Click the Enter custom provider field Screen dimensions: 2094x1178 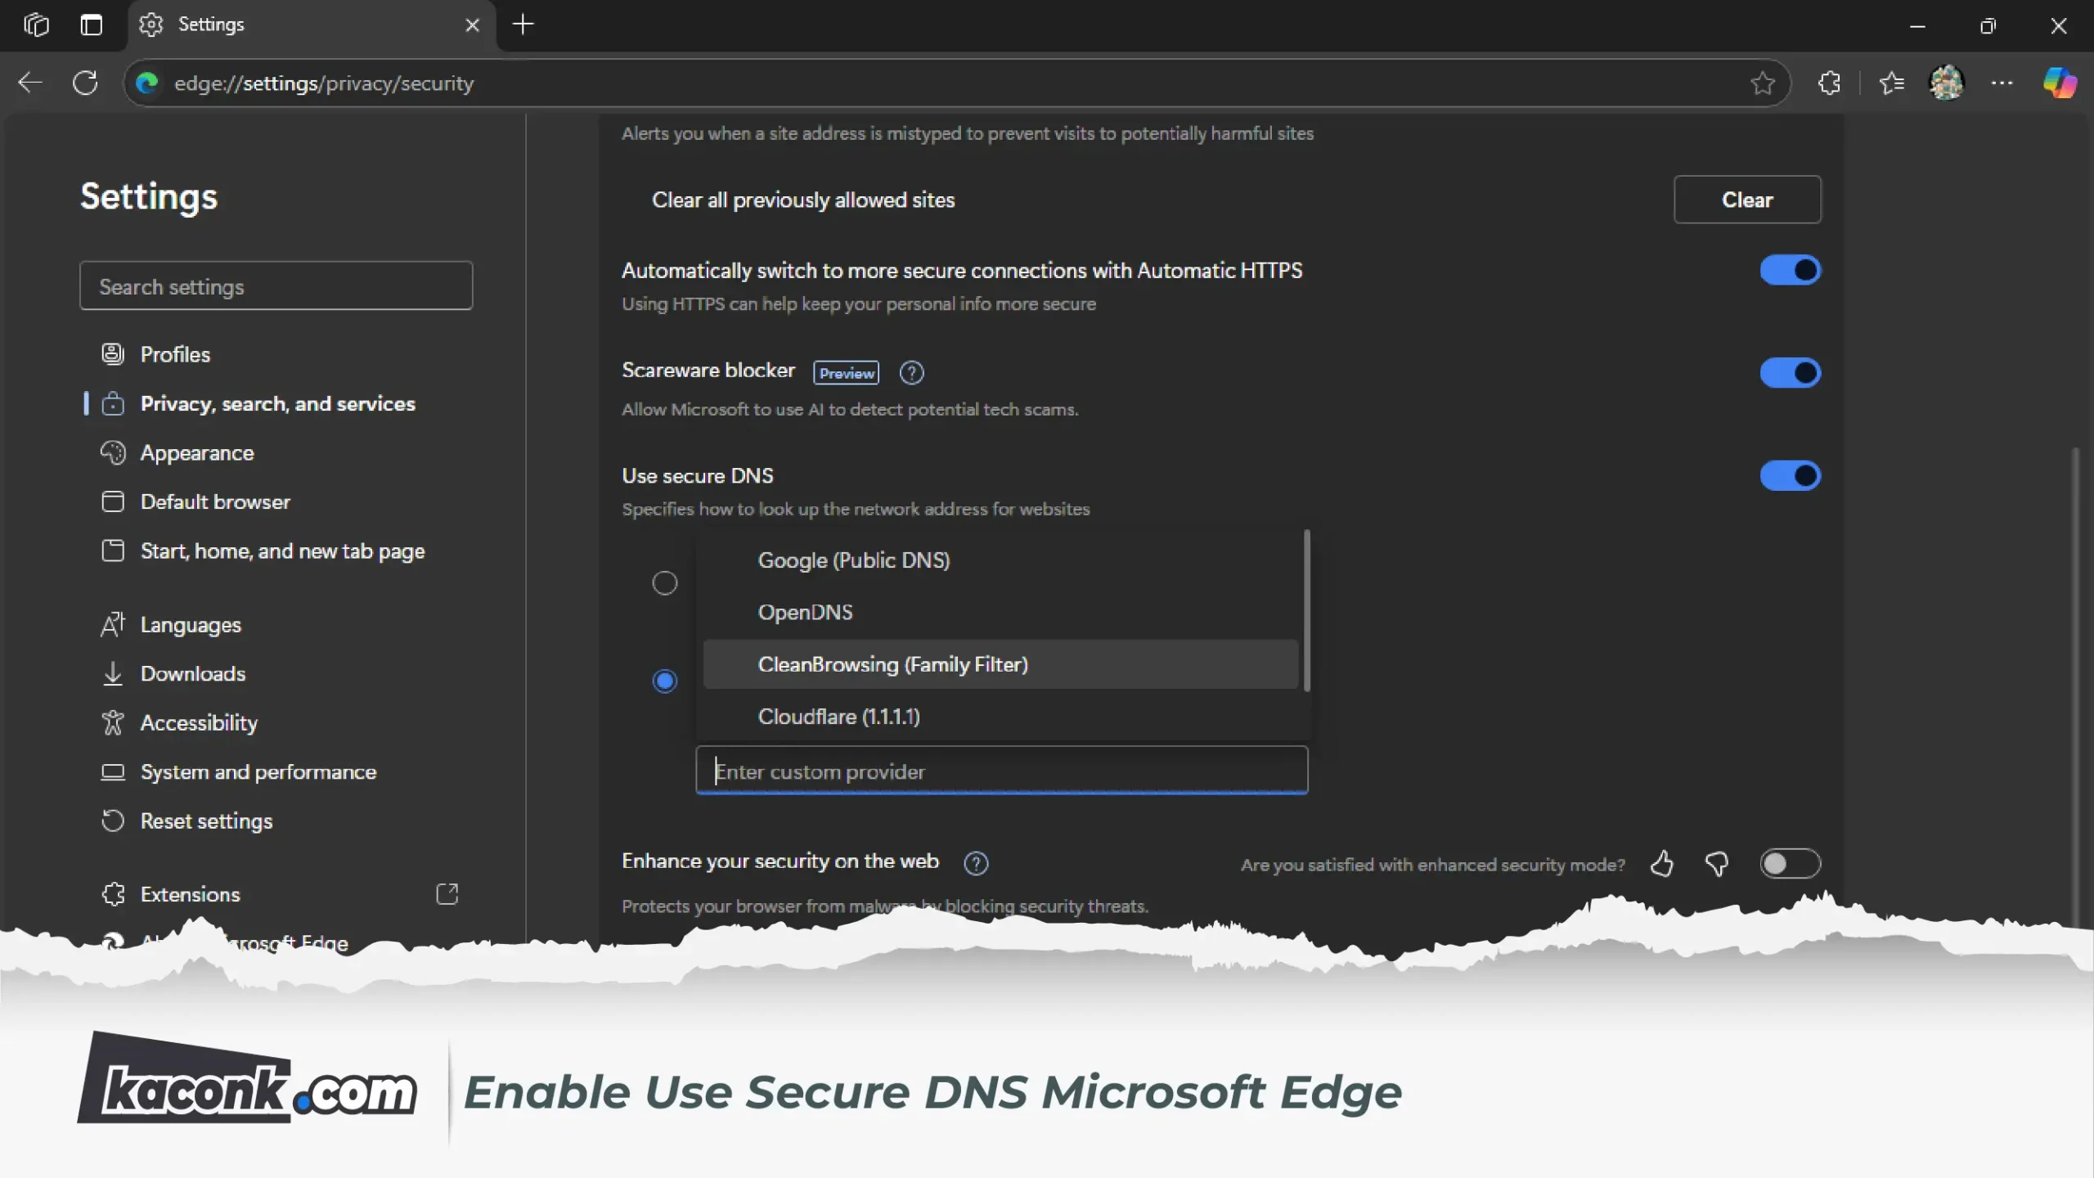(1001, 771)
